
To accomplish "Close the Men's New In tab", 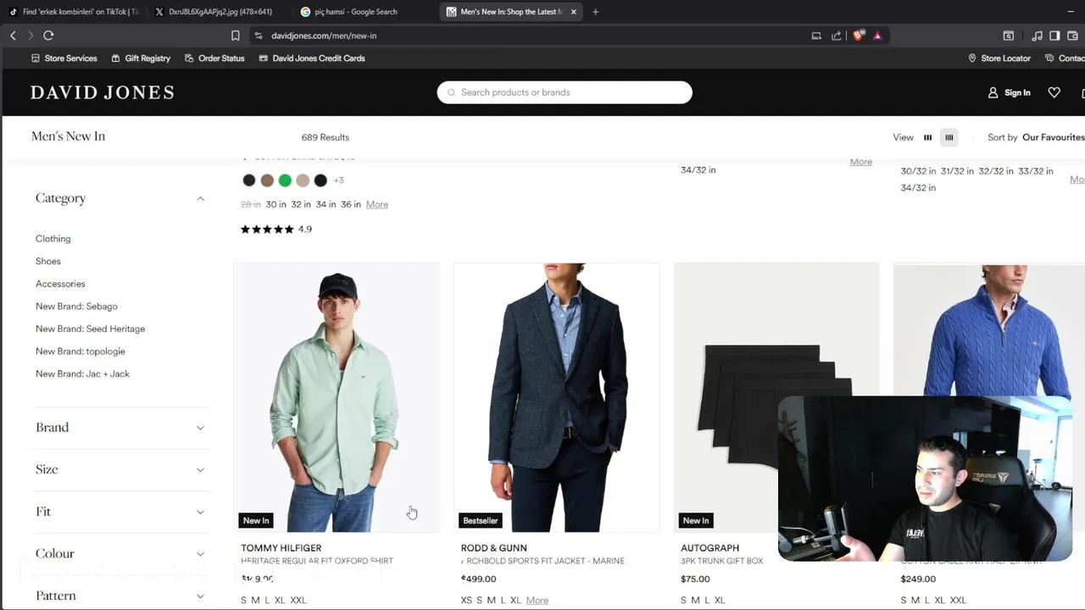I will (x=573, y=12).
